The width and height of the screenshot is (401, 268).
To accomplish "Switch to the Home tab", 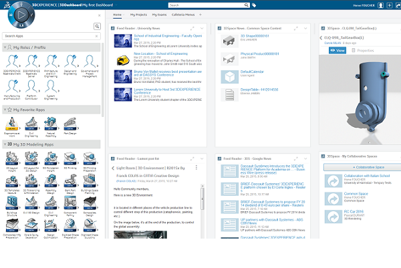I will pos(118,15).
